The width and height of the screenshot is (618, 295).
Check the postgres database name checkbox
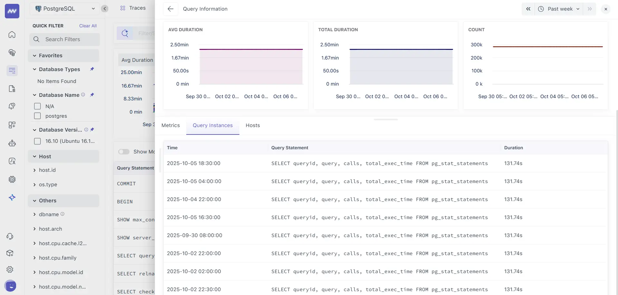pyautogui.click(x=37, y=116)
